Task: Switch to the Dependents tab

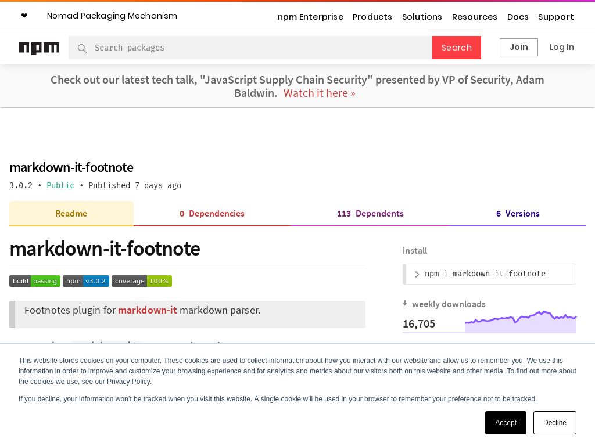Action: click(x=370, y=214)
